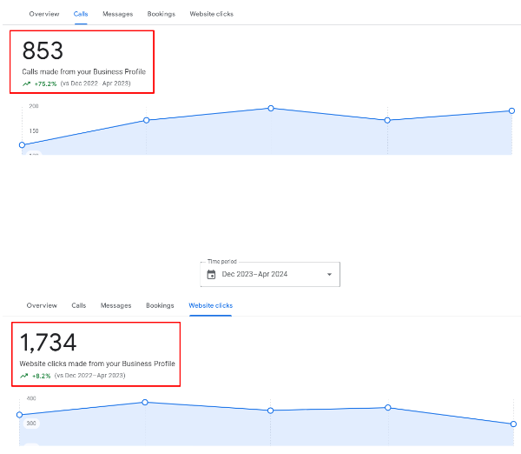Image resolution: width=521 pixels, height=454 pixels.
Task: Click the first data point on Calls chart
Action: point(22,145)
